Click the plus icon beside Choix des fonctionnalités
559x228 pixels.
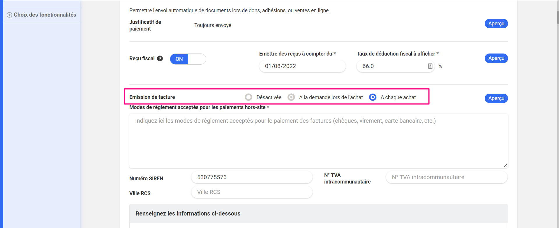pos(9,15)
